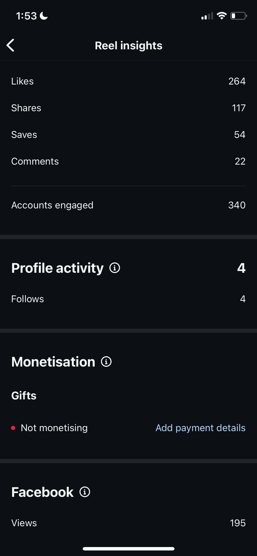The width and height of the screenshot is (257, 556).
Task: Tap the Reel insights title
Action: click(128, 46)
